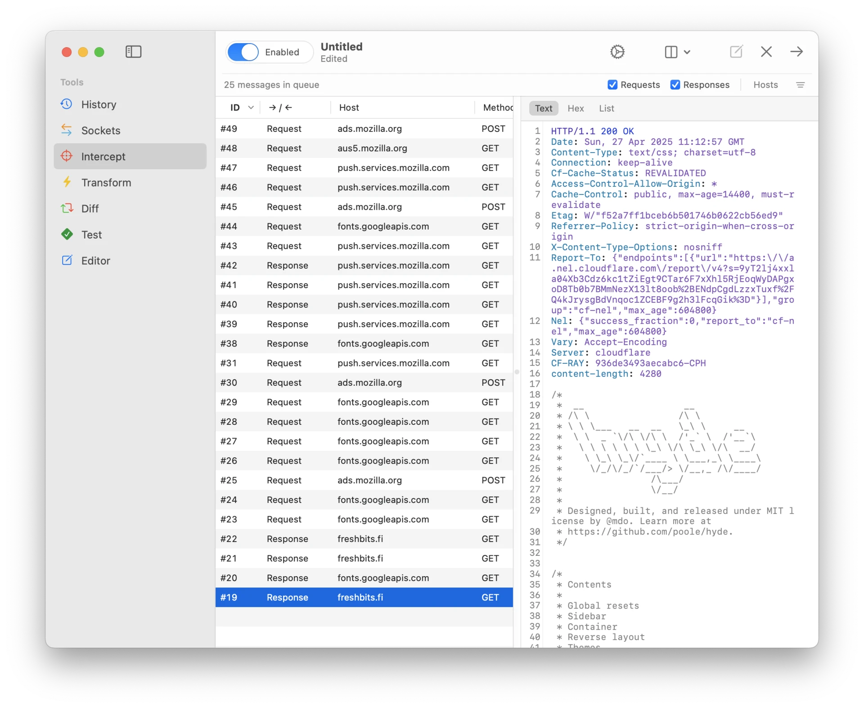The image size is (864, 708).
Task: Select the Sockets tool
Action: 100,131
